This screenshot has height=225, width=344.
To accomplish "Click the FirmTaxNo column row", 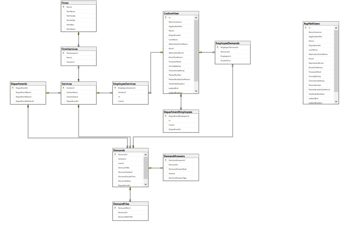I will coord(79,16).
